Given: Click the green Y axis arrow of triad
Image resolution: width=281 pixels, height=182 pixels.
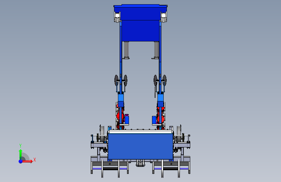Looking at the screenshot, I should (x=20, y=154).
